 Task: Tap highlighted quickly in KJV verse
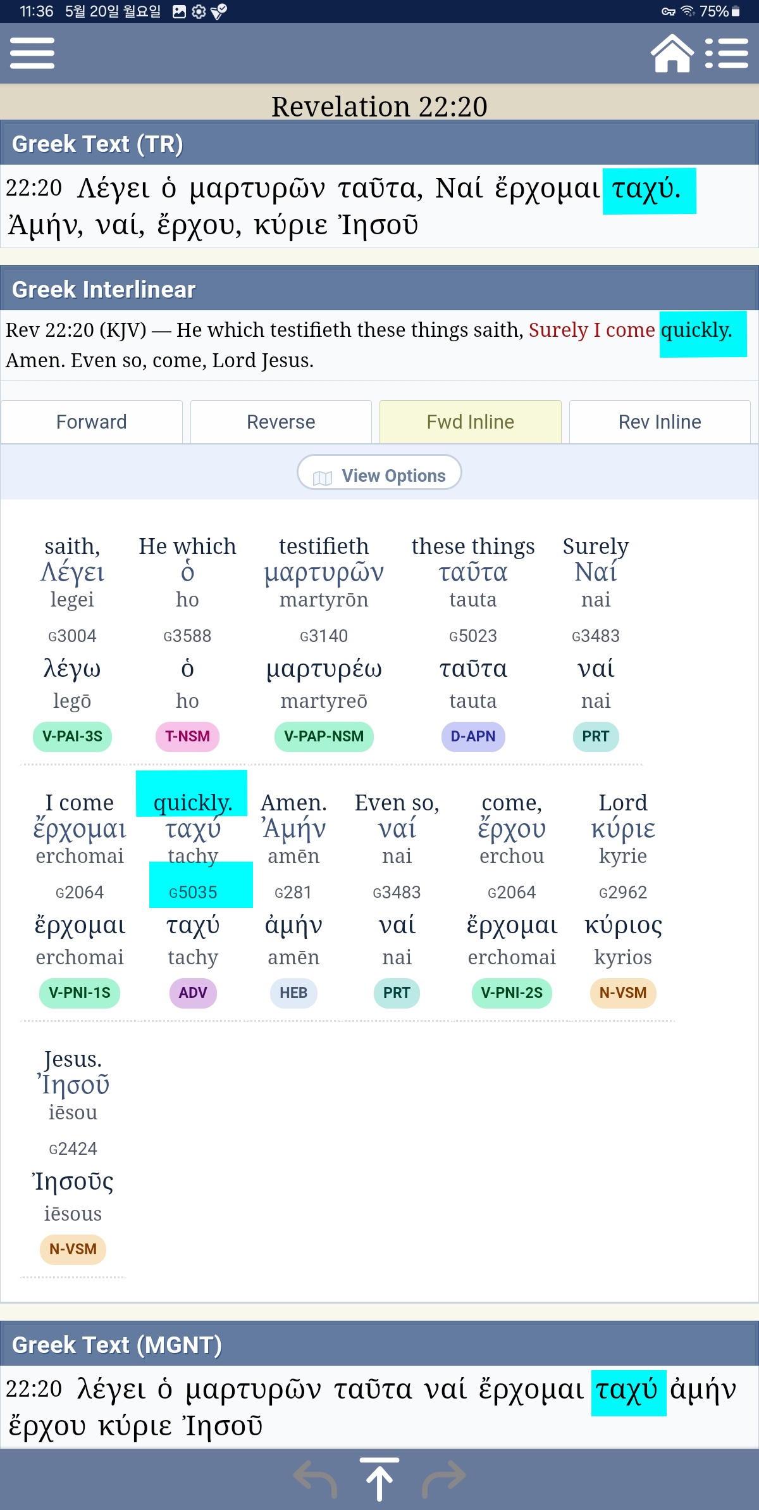[697, 330]
